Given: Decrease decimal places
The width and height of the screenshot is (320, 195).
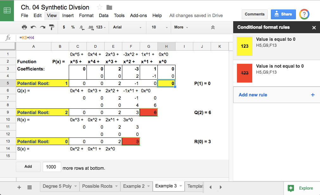Looking at the screenshot, I should pyautogui.click(x=81, y=27).
